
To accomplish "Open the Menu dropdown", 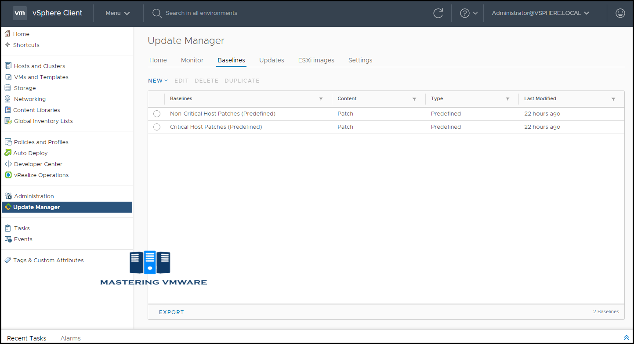I will click(118, 13).
